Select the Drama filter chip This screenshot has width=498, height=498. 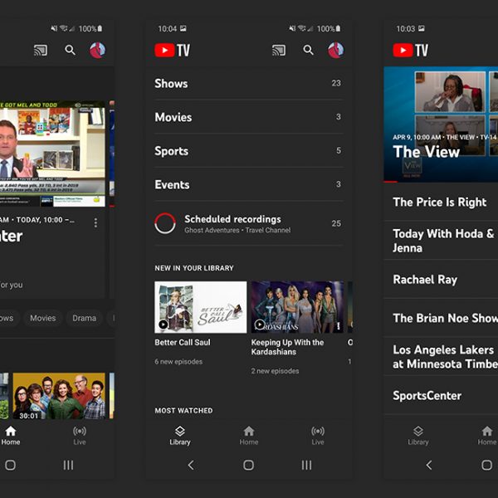click(x=84, y=318)
